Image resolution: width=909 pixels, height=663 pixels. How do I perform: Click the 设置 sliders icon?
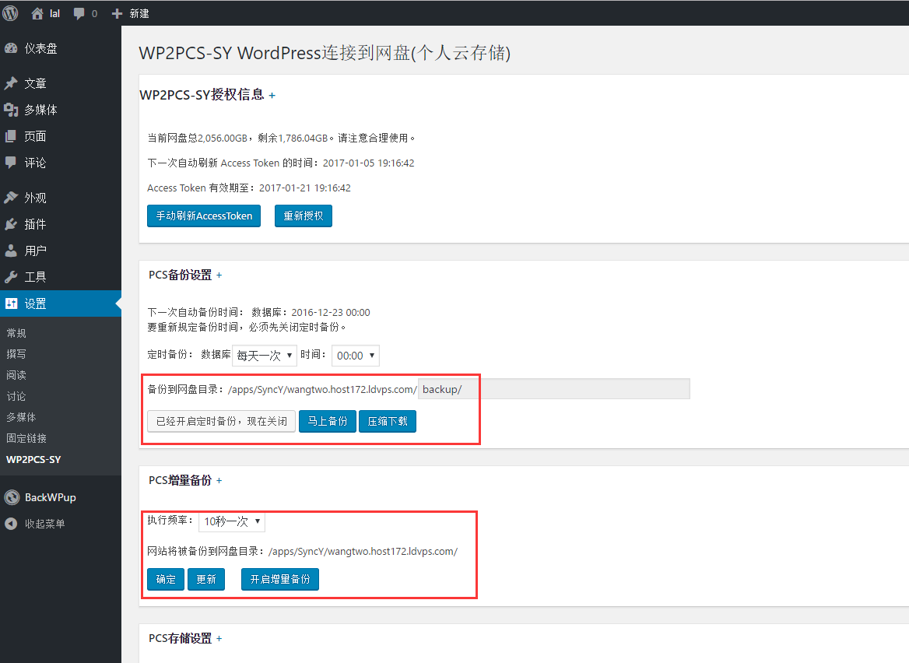coord(11,303)
